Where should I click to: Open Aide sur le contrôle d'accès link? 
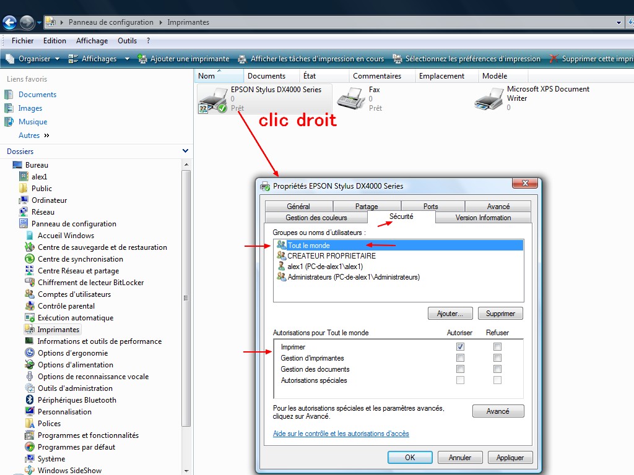341,434
